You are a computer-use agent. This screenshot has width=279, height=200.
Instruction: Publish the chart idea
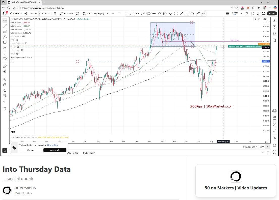click(272, 14)
